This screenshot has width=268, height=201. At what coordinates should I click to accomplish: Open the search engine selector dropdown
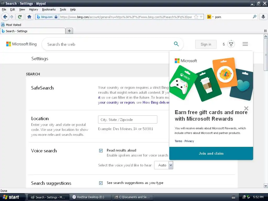[210, 17]
